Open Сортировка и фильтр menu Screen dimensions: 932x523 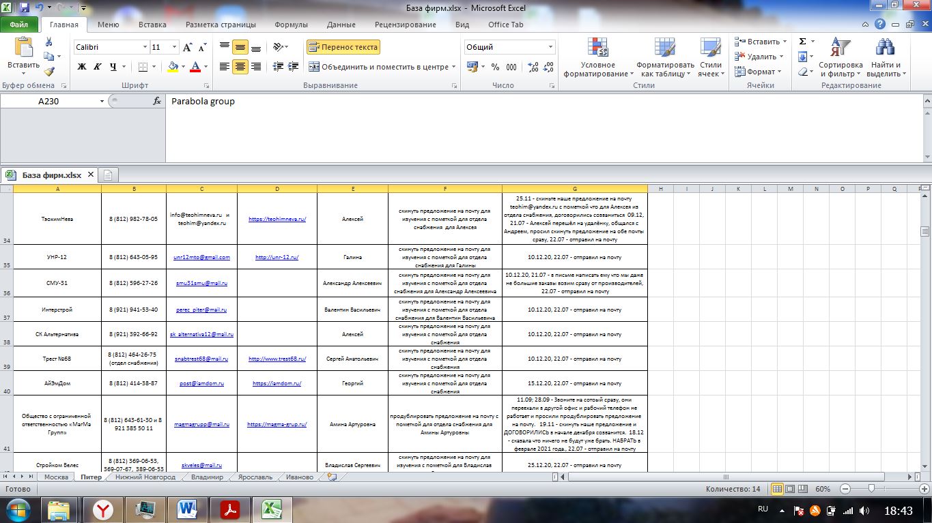[x=841, y=57]
